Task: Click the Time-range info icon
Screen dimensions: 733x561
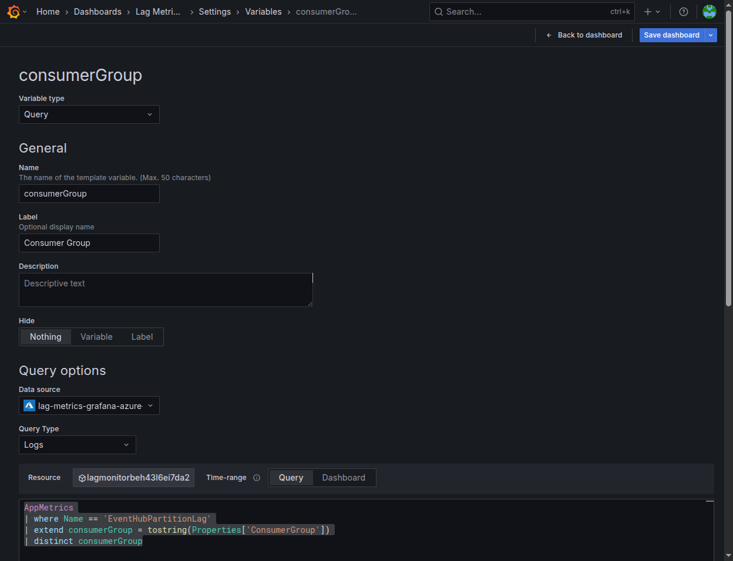Action: pyautogui.click(x=257, y=478)
